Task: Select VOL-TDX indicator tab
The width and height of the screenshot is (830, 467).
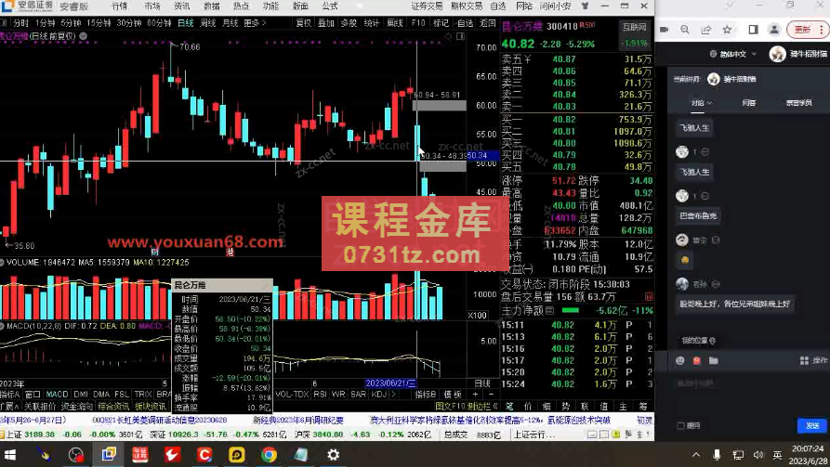Action: click(292, 395)
